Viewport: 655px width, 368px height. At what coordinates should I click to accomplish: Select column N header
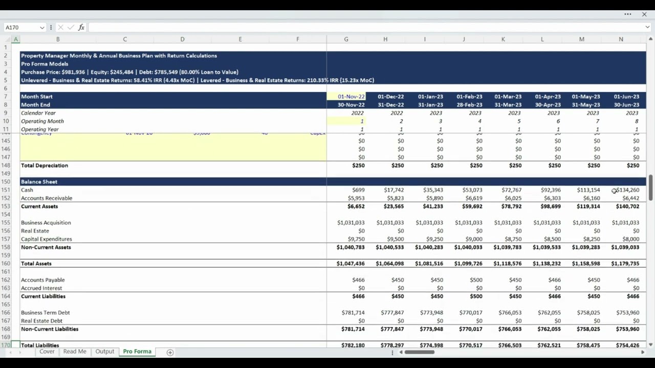(621, 39)
